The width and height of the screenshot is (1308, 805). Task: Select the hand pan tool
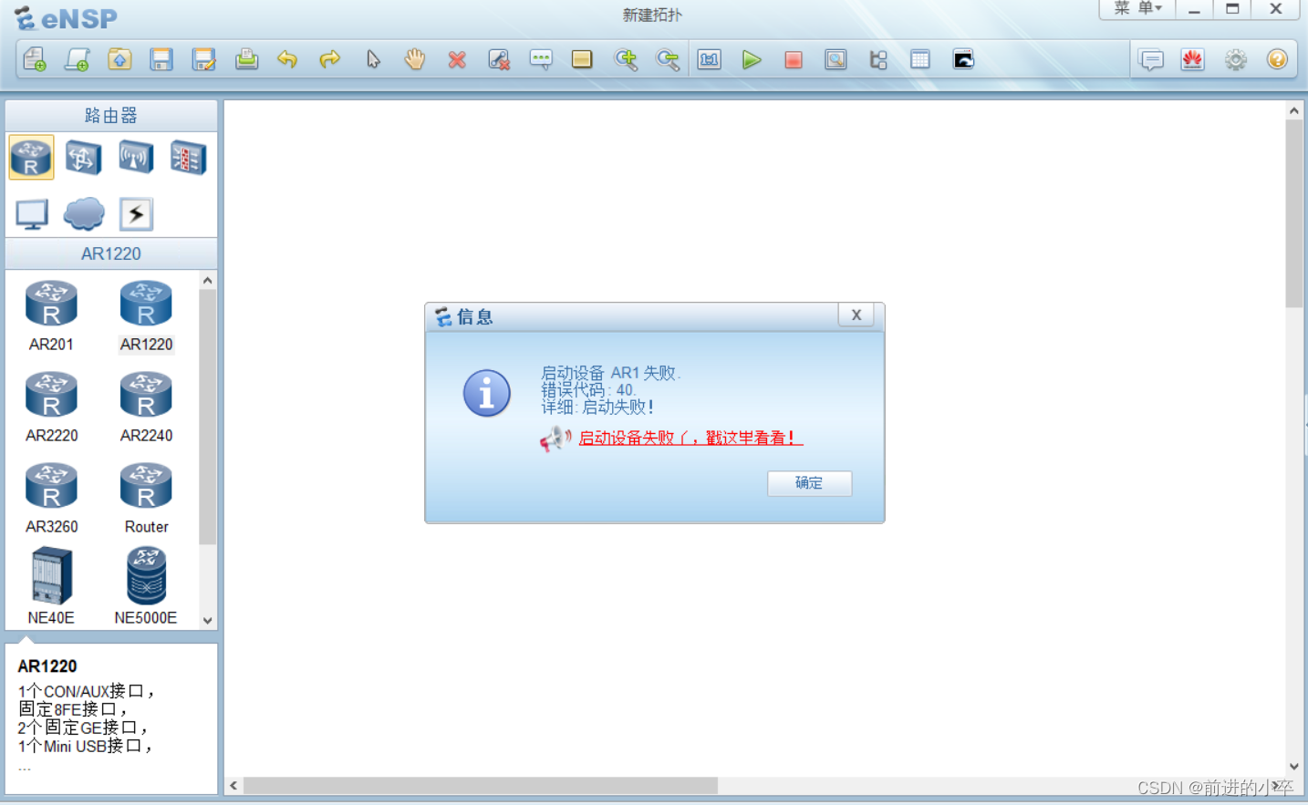(x=415, y=60)
